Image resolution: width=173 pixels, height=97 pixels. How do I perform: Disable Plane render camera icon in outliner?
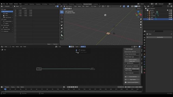coord(171,19)
